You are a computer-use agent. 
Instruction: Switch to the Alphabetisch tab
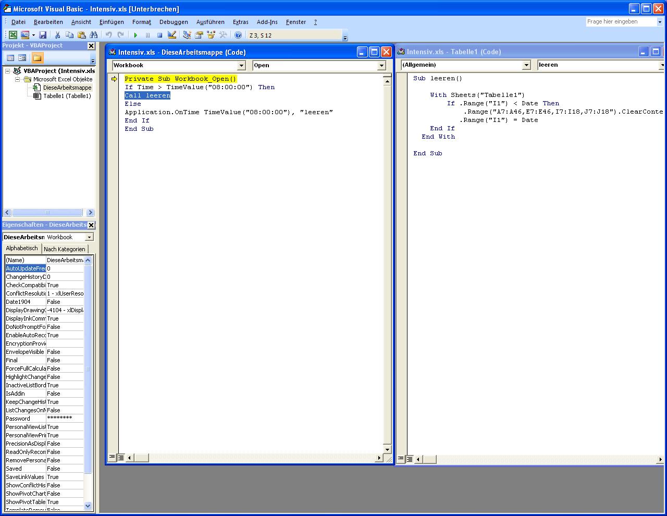(22, 248)
